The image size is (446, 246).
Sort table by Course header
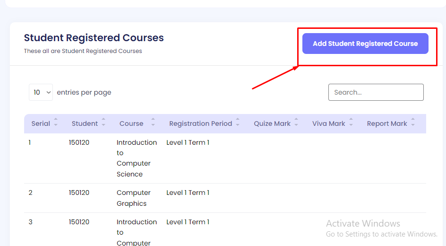click(x=131, y=123)
